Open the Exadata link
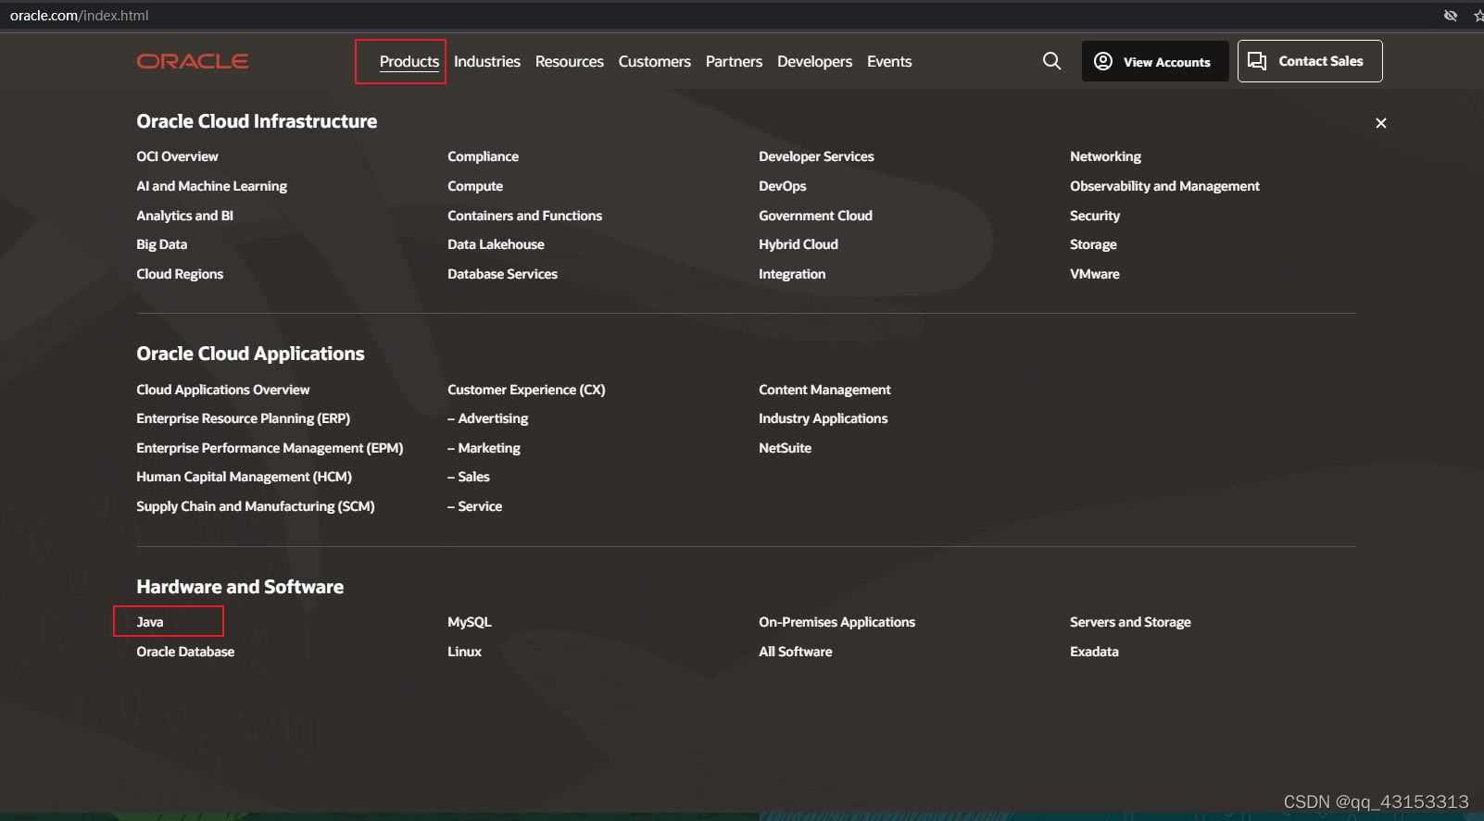The width and height of the screenshot is (1484, 821). (1094, 652)
